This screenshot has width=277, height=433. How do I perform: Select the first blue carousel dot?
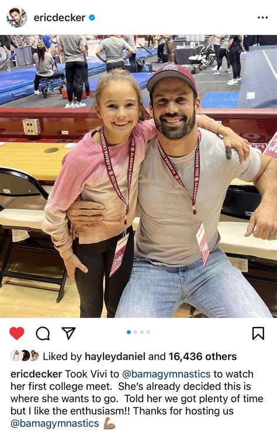(x=129, y=332)
